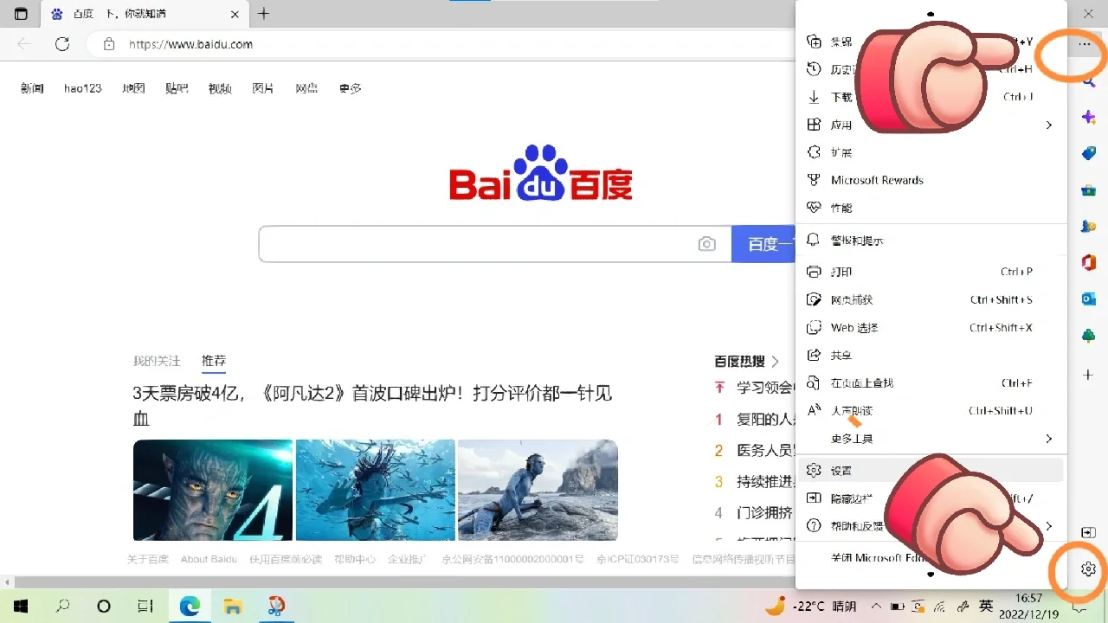Viewport: 1108px width, 623px height.
Task: Choose 网页捕获 (Web capture) menu entry
Action: point(931,299)
